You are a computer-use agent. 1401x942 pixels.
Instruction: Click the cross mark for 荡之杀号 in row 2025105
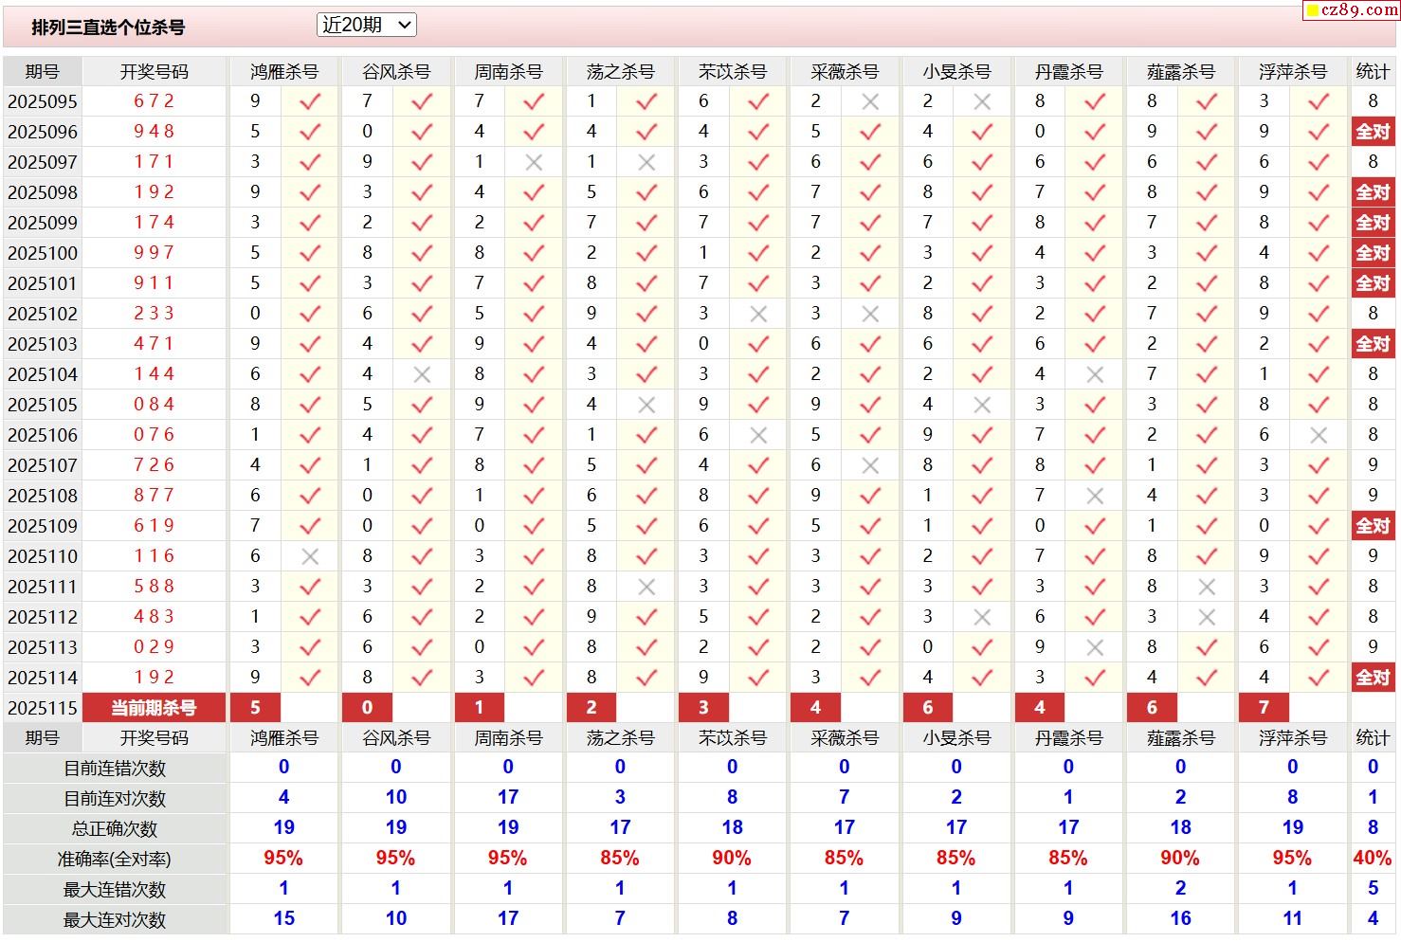[x=646, y=405]
